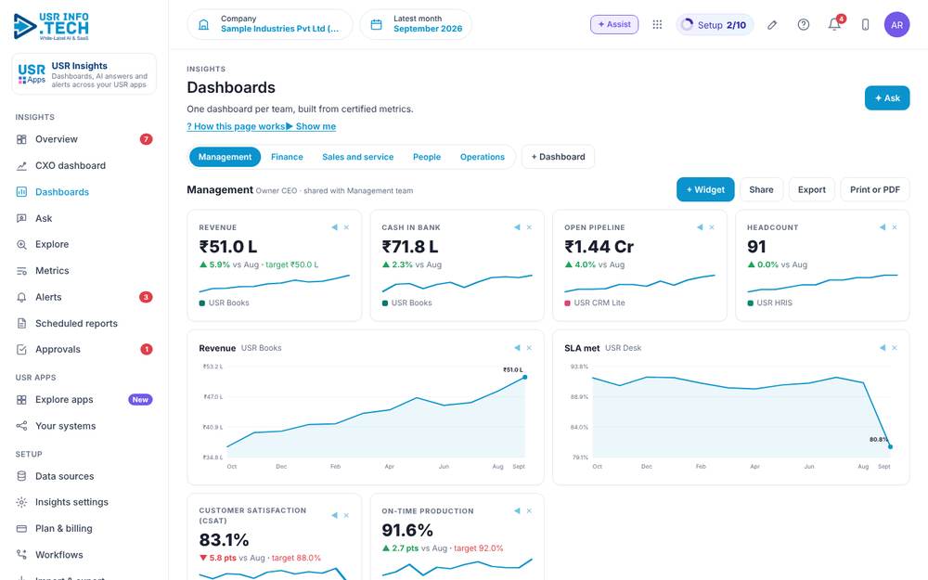Remove the SLA met chart widget
Screen dimensions: 928x580
pos(895,348)
